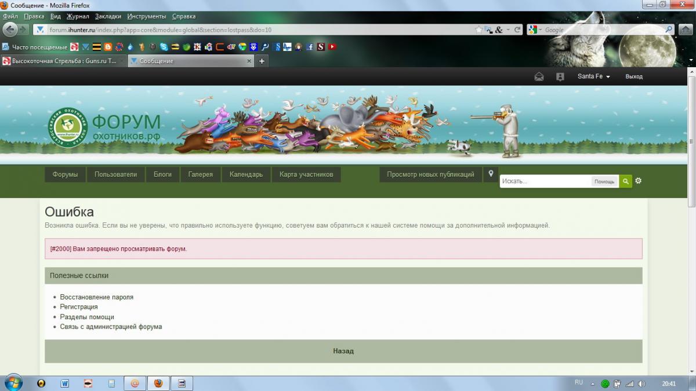Click the Firefox Home button
This screenshot has width=696, height=391.
tap(685, 30)
